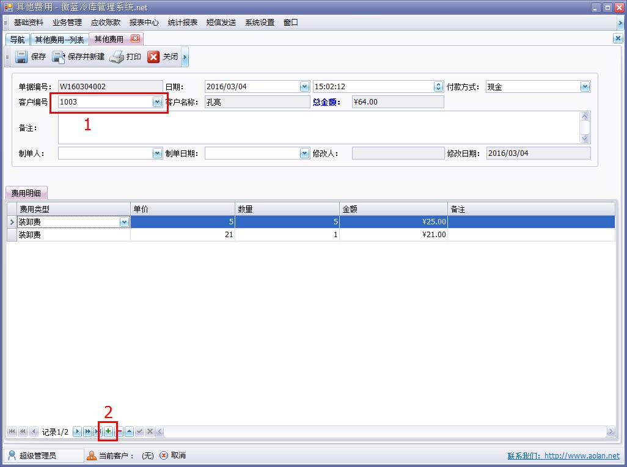
Task: Click the 取消 cancel icon in the status bar
Action: (x=163, y=455)
